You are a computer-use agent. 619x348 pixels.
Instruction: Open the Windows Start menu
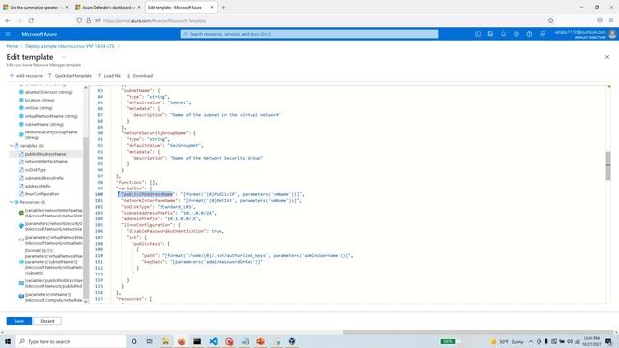(x=8, y=341)
